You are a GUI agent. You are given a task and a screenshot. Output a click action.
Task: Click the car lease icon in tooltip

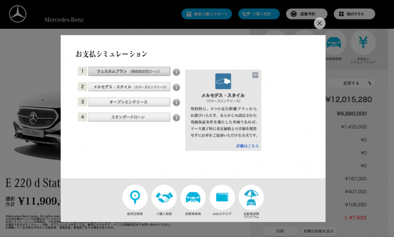[x=223, y=81]
